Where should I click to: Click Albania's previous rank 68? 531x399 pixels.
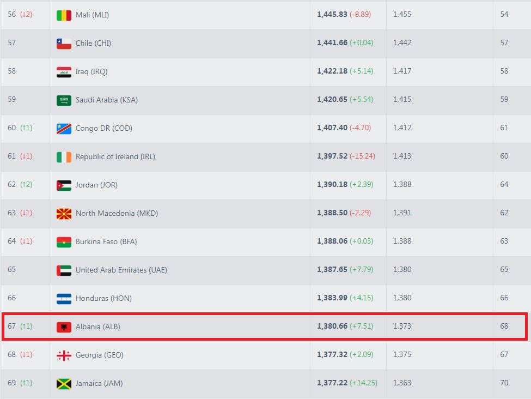click(504, 327)
